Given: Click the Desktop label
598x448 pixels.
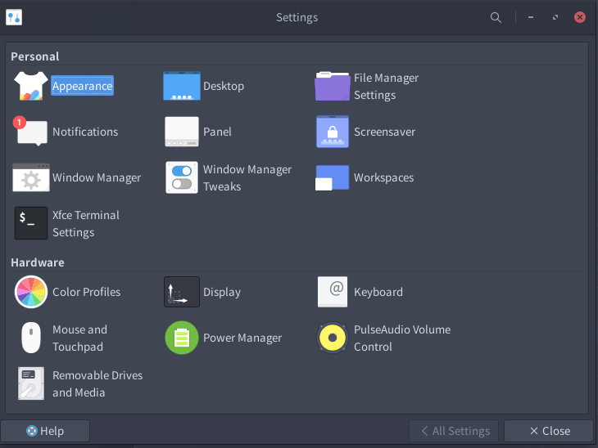Looking at the screenshot, I should click(224, 86).
